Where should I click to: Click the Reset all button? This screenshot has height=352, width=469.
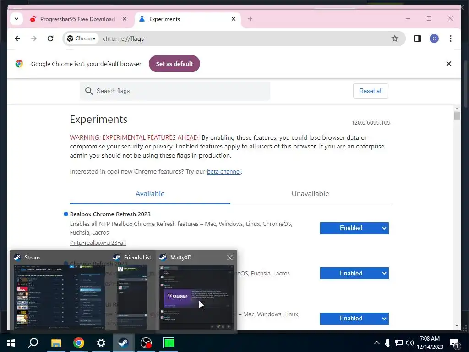coord(371,91)
